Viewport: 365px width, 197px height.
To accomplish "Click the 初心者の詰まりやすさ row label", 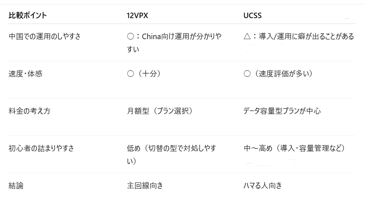I will coord(41,148).
